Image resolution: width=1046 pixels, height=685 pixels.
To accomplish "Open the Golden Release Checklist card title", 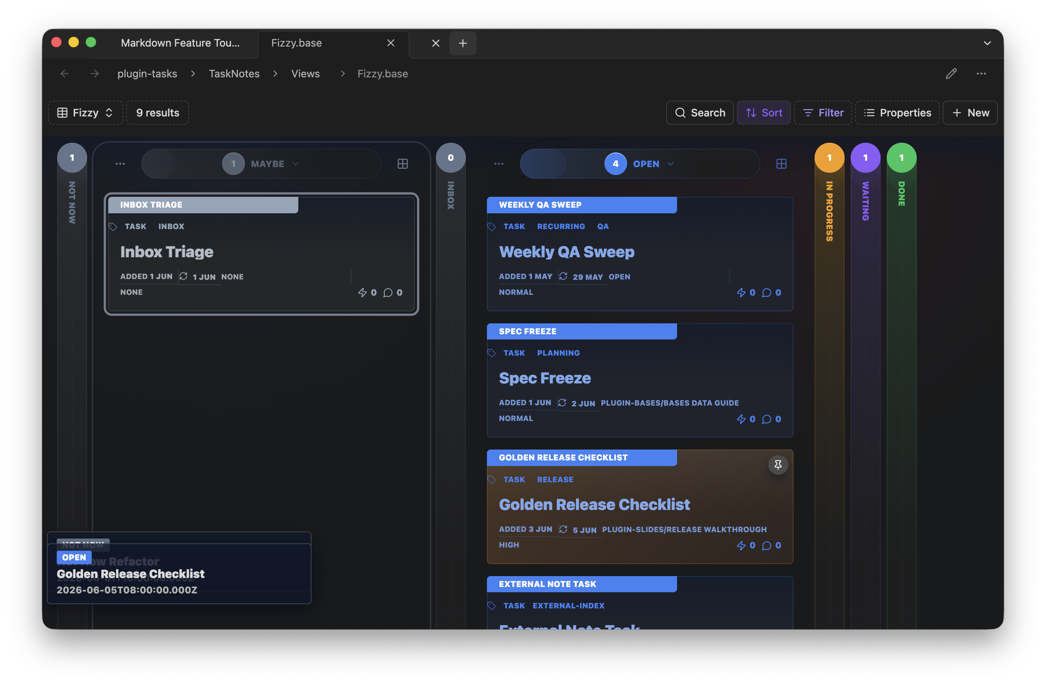I will pyautogui.click(x=594, y=505).
